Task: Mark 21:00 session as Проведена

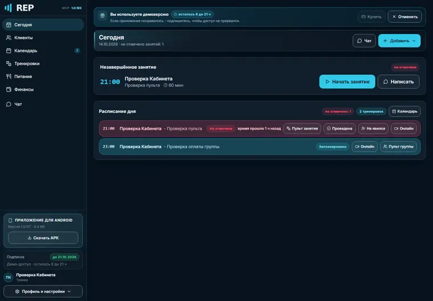Action: click(x=340, y=128)
